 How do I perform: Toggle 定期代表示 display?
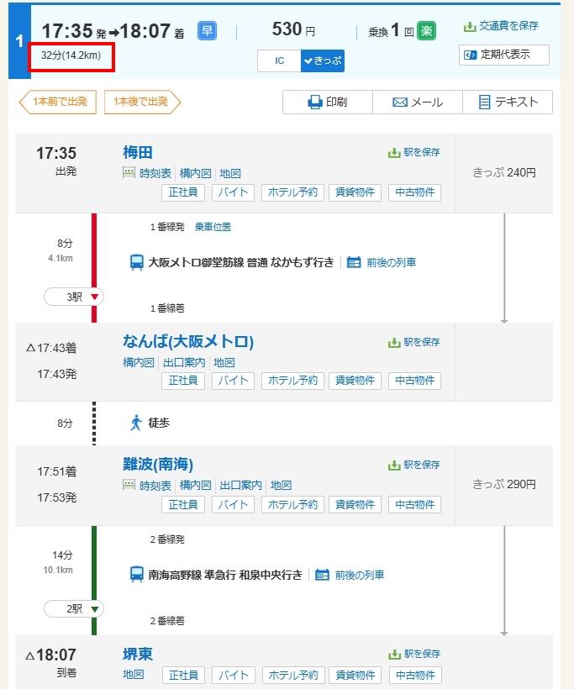[x=504, y=55]
